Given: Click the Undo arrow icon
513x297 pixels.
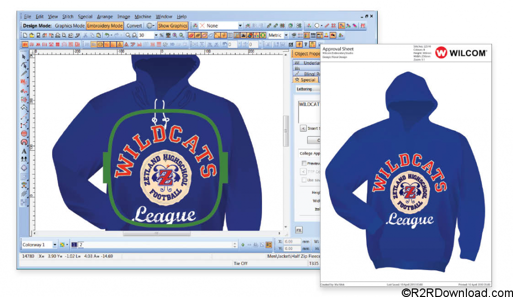Looking at the screenshot, I should 107,36.
